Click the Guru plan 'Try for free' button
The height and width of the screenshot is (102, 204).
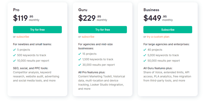[103, 30]
